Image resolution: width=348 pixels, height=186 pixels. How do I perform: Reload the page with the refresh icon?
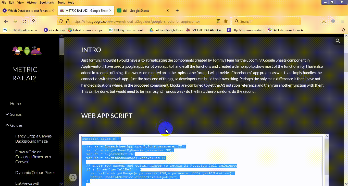[x=24, y=21]
